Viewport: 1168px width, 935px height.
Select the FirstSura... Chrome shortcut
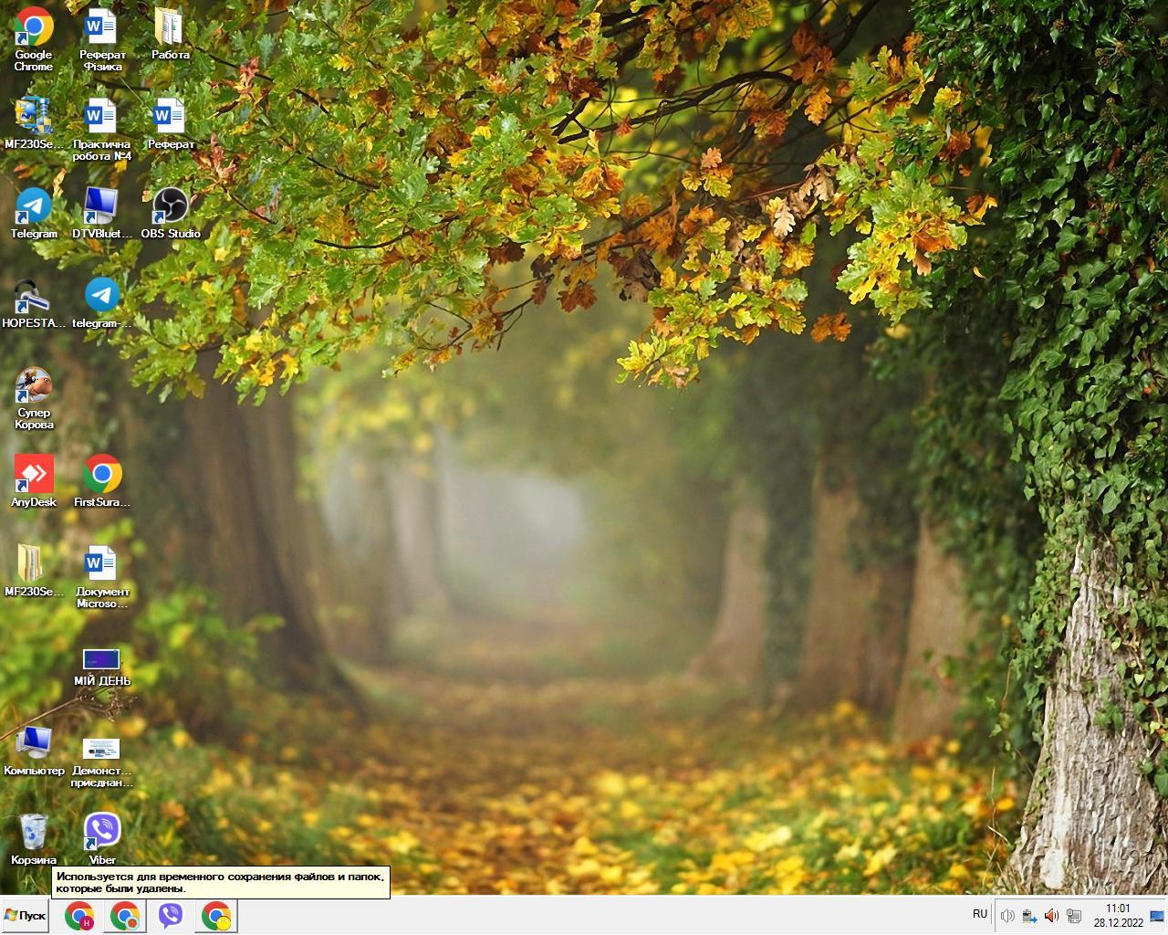click(102, 481)
